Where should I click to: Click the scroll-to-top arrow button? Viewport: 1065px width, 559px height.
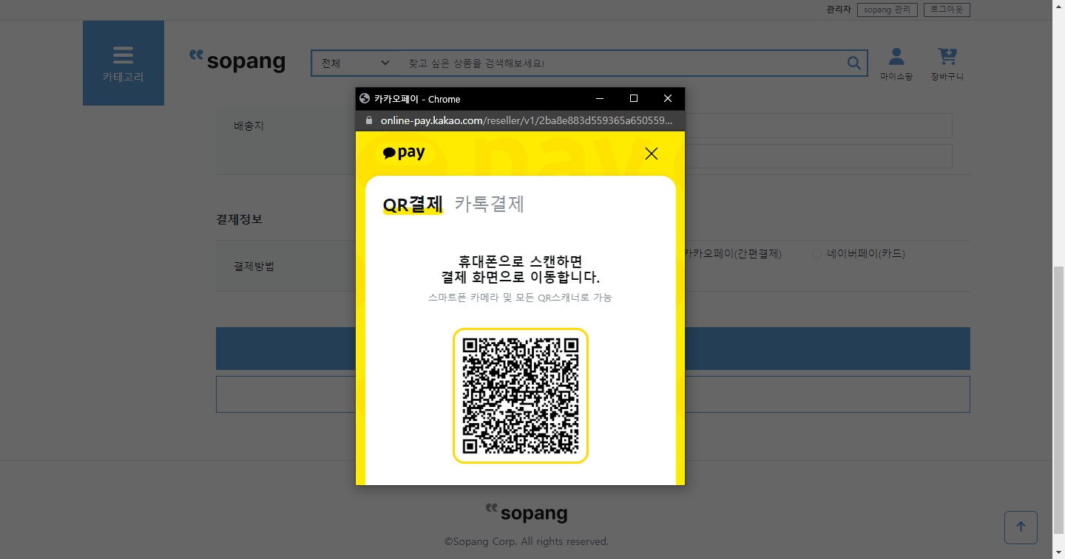(x=1021, y=527)
